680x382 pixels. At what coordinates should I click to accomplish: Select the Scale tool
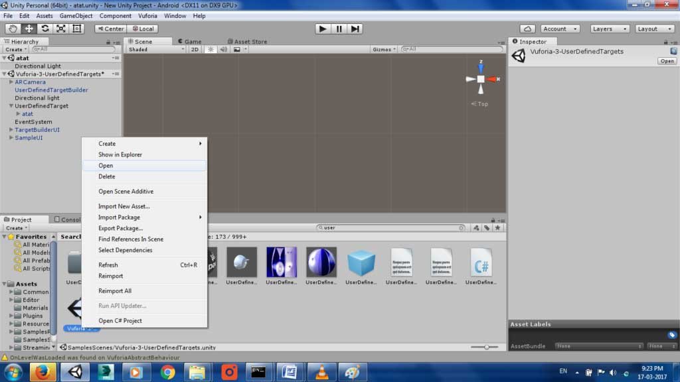coord(61,29)
